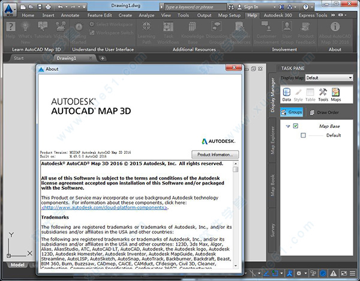
Task: Open the Start document tab
Action: 19,58
